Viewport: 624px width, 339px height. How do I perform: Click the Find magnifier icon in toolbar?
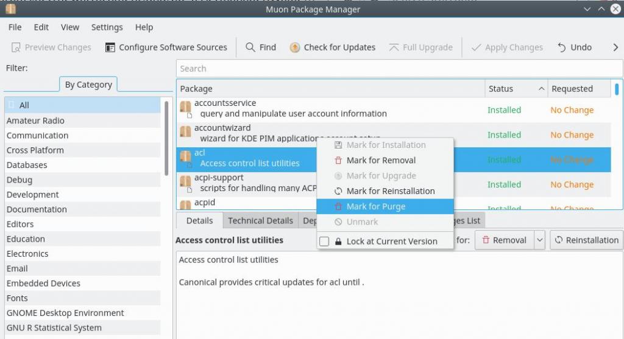point(250,47)
